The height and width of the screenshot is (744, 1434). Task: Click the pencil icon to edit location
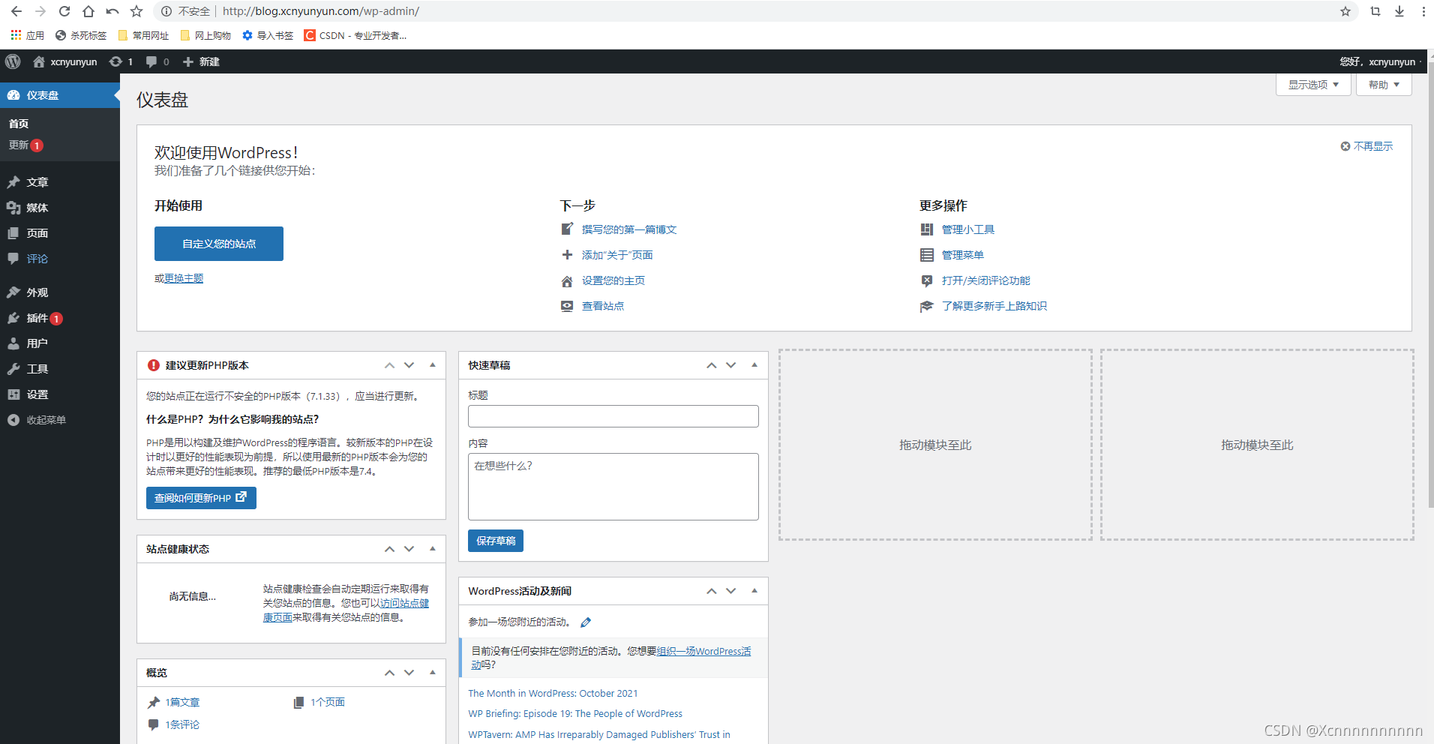pos(586,622)
